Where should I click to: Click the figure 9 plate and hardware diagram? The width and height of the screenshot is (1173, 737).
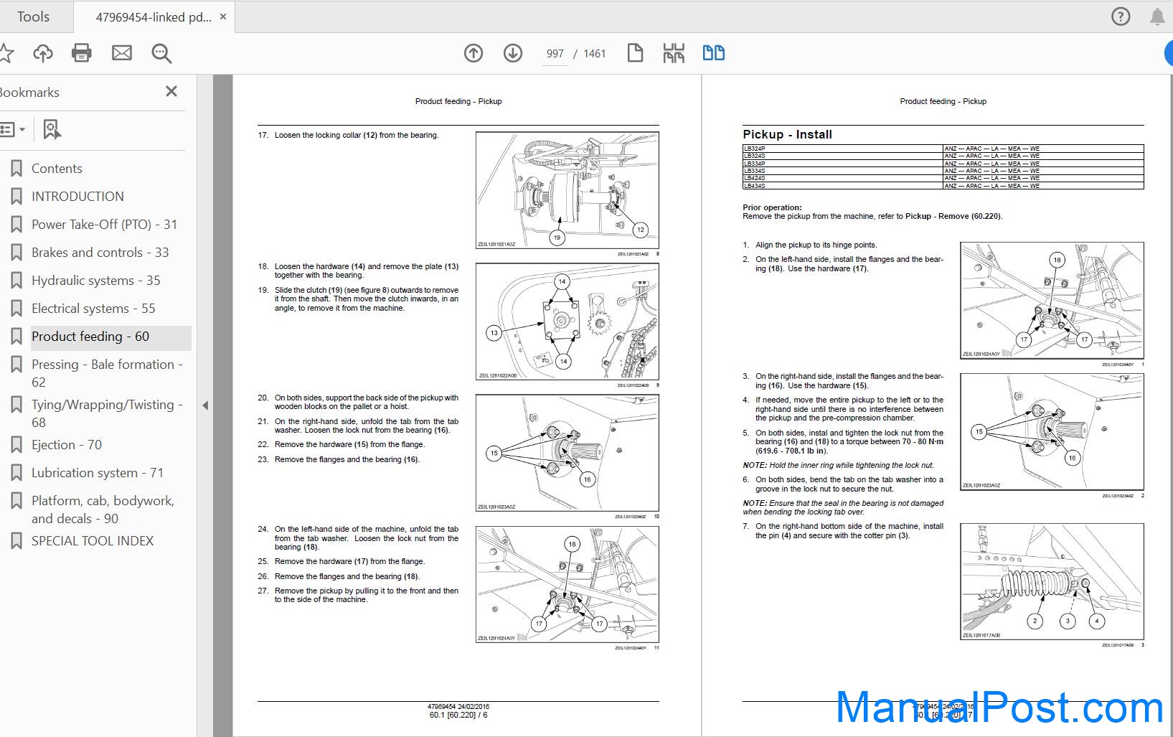pos(567,321)
